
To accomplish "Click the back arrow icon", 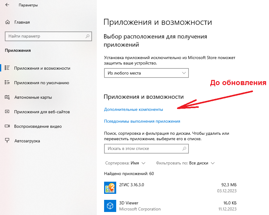I will pyautogui.click(x=7, y=5).
